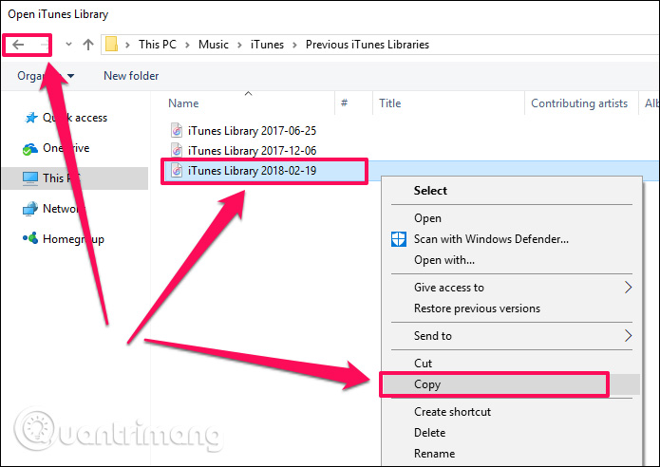
Task: Expand the chevron before This PC breadcrumb
Action: coord(127,45)
